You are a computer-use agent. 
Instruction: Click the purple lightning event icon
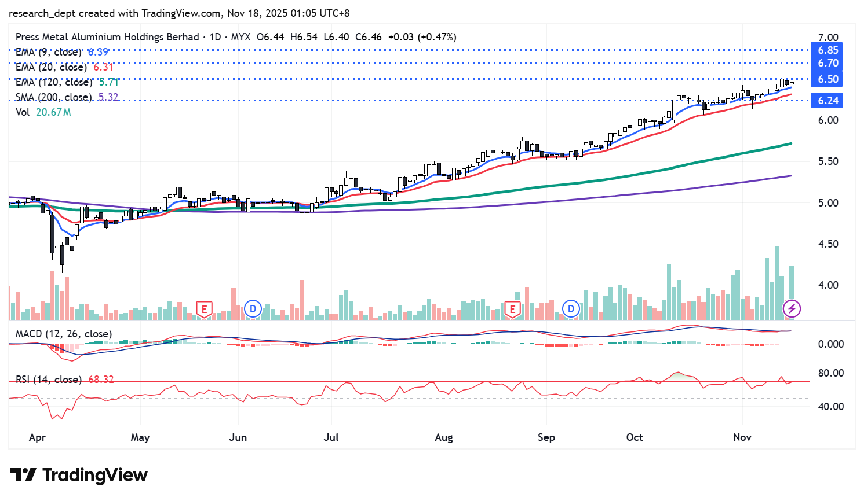(x=792, y=309)
